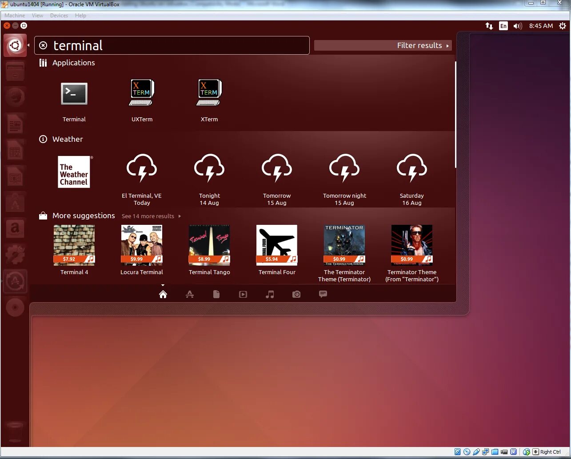Open System Settings from the launcher
The height and width of the screenshot is (459, 571).
[15, 255]
